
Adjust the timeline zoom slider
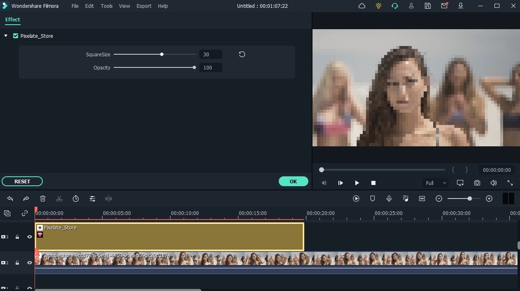click(464, 199)
